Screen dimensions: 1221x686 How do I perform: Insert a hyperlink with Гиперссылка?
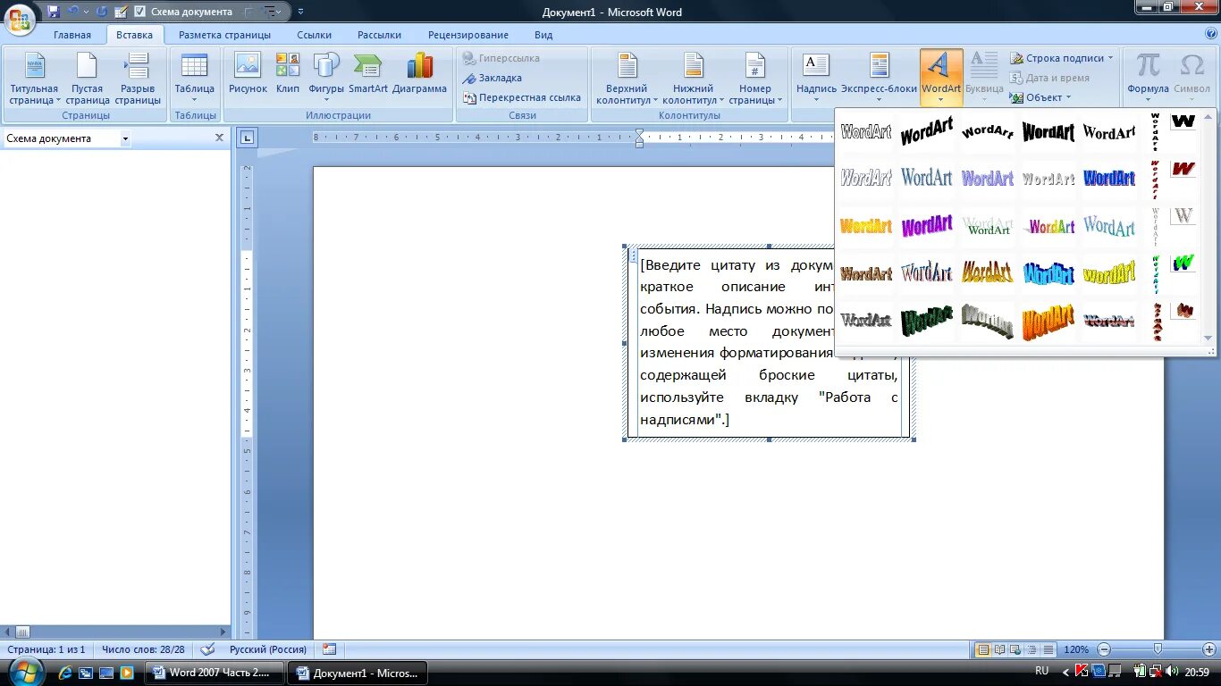504,58
